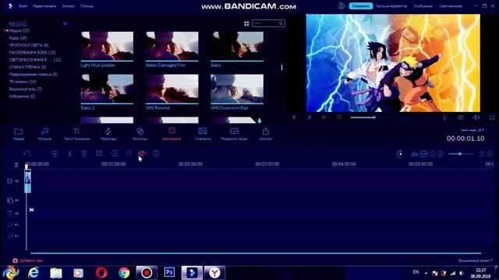Screen dimensions: 499x280
Task: Open the Фильтры filters tab
Action: pos(140,134)
